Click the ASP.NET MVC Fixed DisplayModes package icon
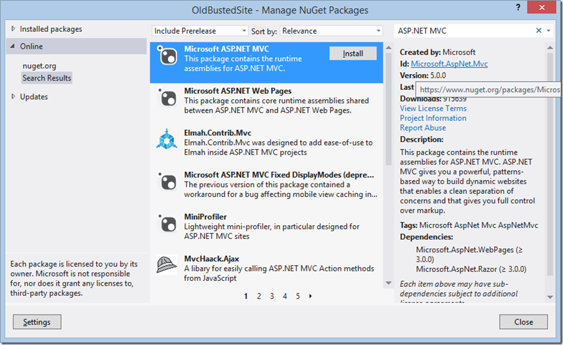Screen dimensions: 563x345 [166, 181]
